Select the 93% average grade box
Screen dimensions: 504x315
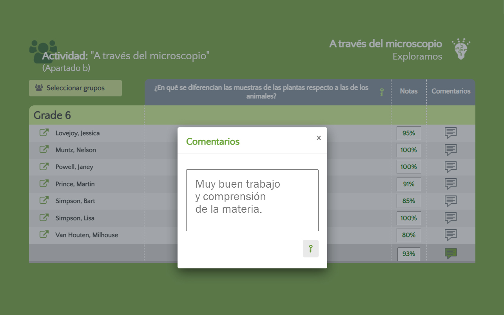click(x=408, y=254)
